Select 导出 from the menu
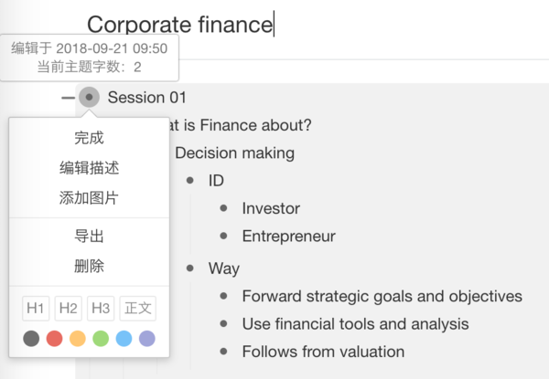 click(89, 237)
